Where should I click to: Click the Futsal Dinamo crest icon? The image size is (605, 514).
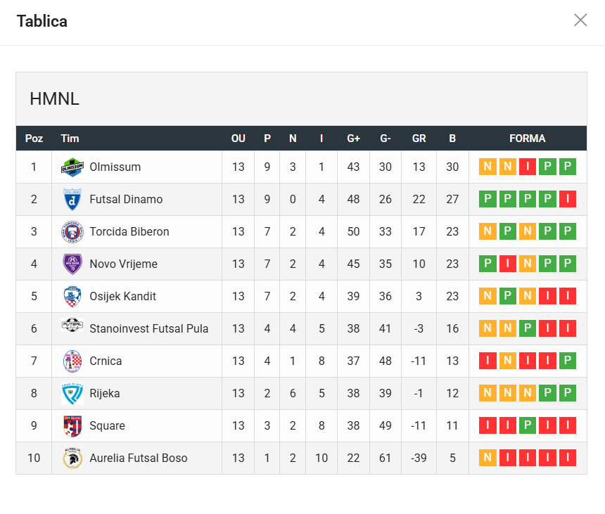coord(72,200)
